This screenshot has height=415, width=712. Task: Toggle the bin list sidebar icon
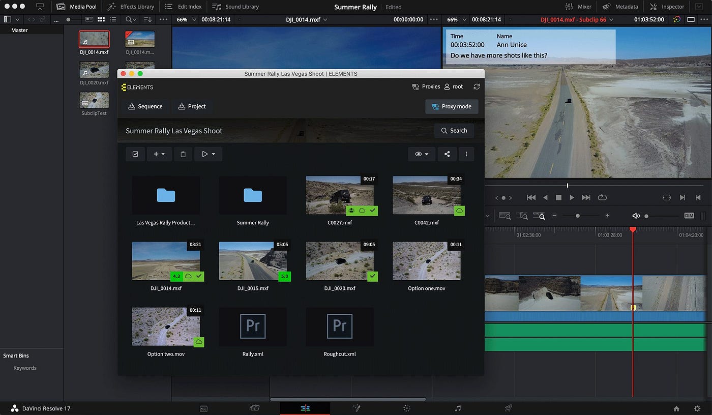click(7, 19)
